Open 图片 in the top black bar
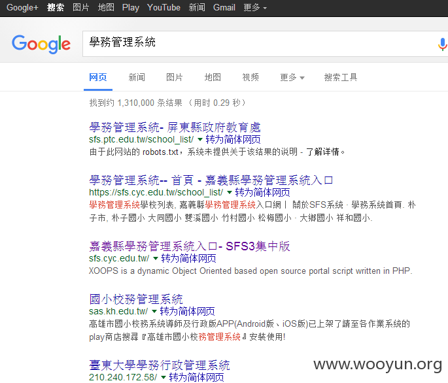This screenshot has height=383, width=448. pos(81,7)
